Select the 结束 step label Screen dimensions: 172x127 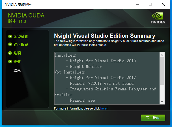tap(17, 70)
